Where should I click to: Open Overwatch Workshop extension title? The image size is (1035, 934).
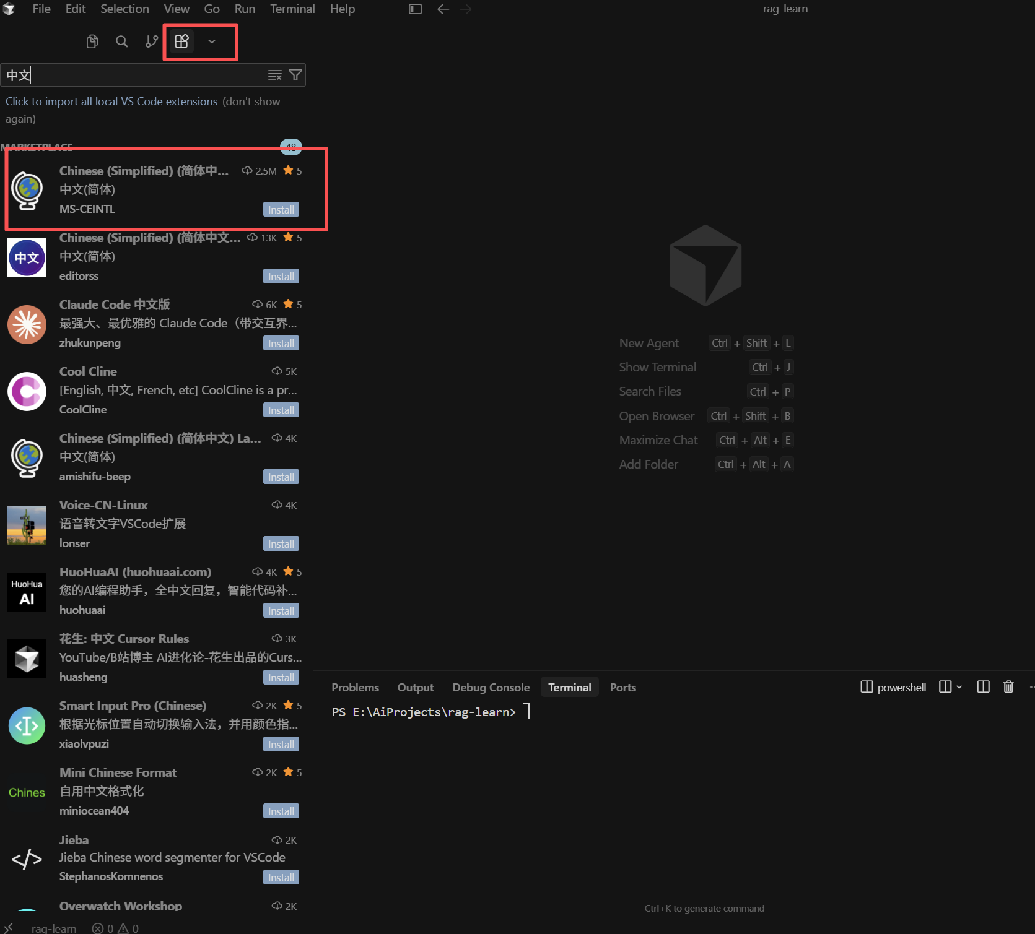pyautogui.click(x=121, y=906)
